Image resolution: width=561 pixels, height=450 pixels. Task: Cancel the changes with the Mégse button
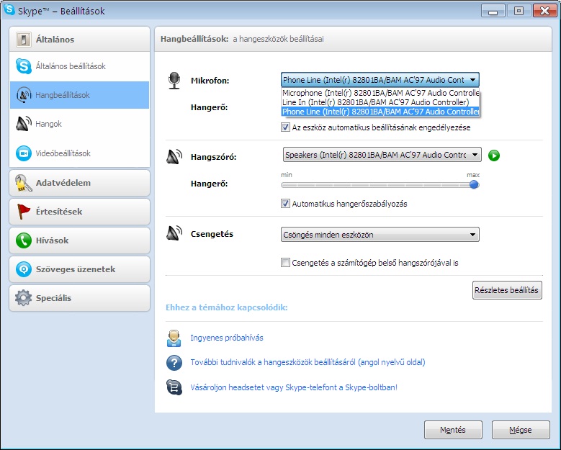521,430
